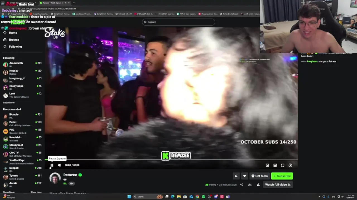Open Remzee's channel avatar
357x200 pixels.
(55, 178)
